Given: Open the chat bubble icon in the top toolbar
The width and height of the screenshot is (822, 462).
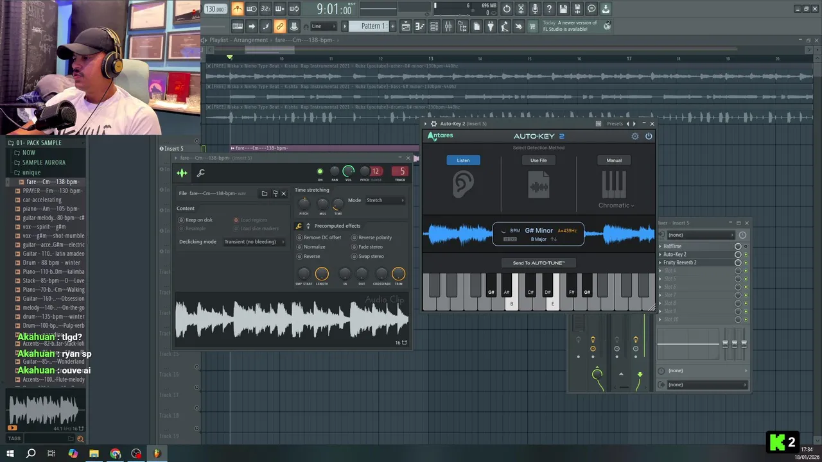Looking at the screenshot, I should pyautogui.click(x=591, y=9).
